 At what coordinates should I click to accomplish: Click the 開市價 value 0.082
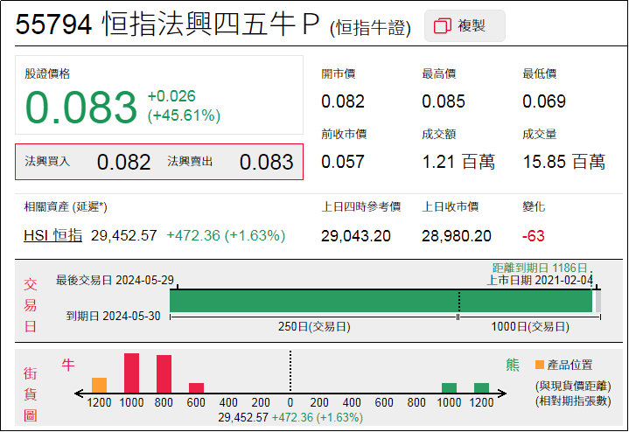pos(343,101)
